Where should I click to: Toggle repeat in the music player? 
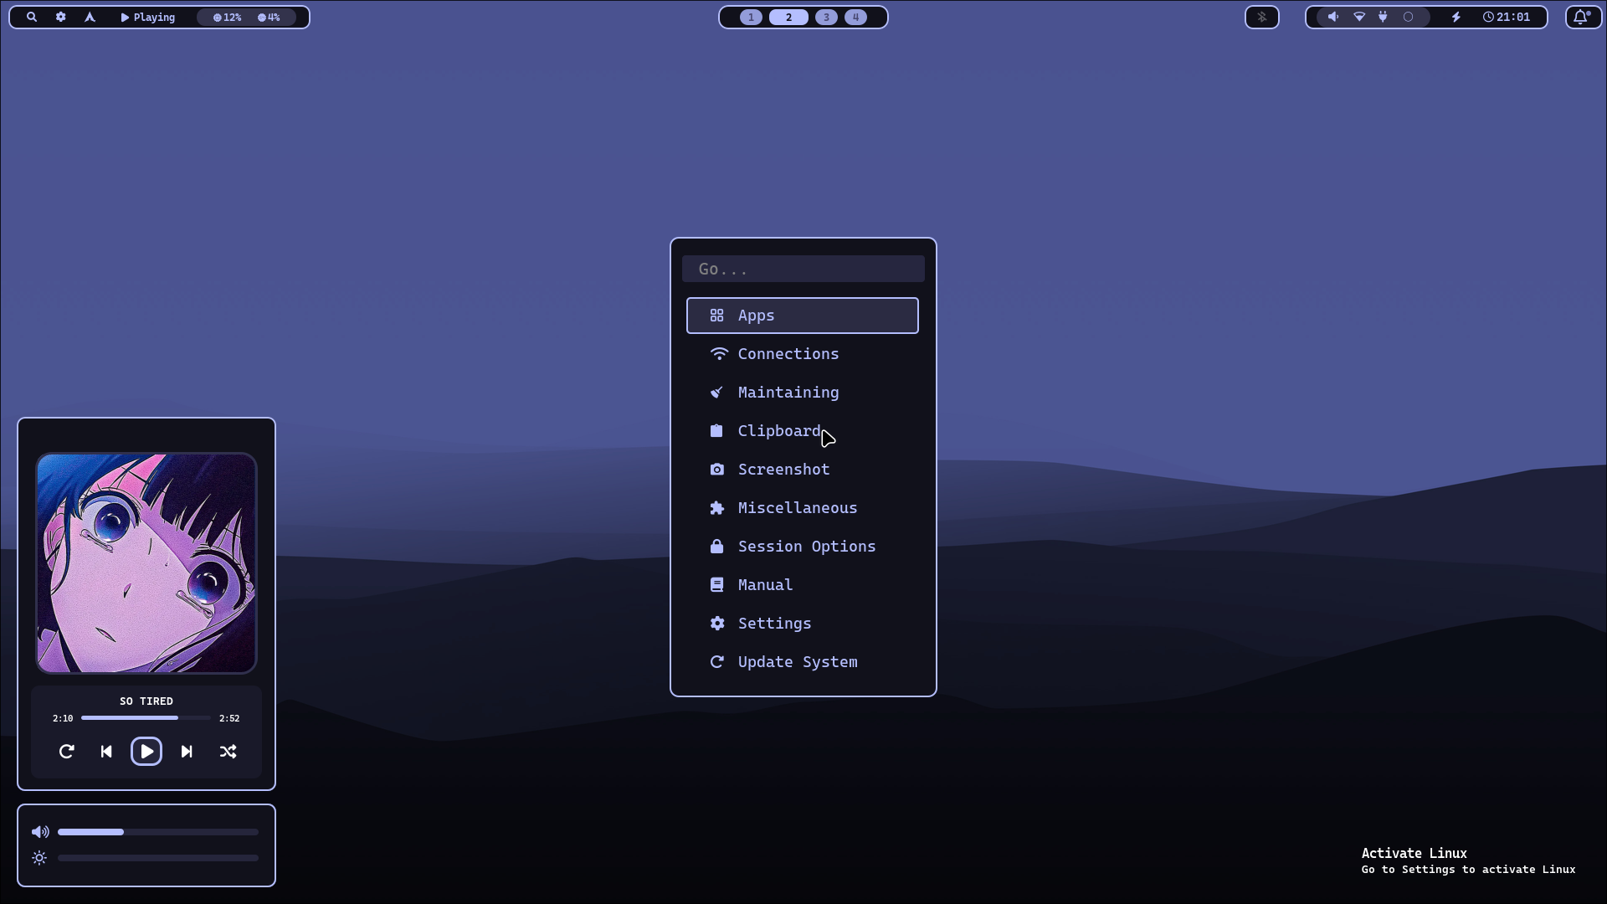pyautogui.click(x=67, y=752)
